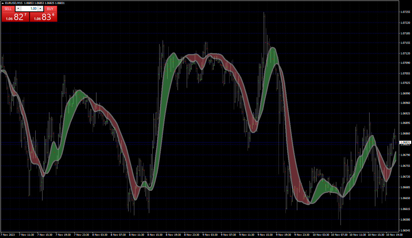Click the buy price 1.06 83 panel
This screenshot has height=238, width=412.
click(x=43, y=17)
